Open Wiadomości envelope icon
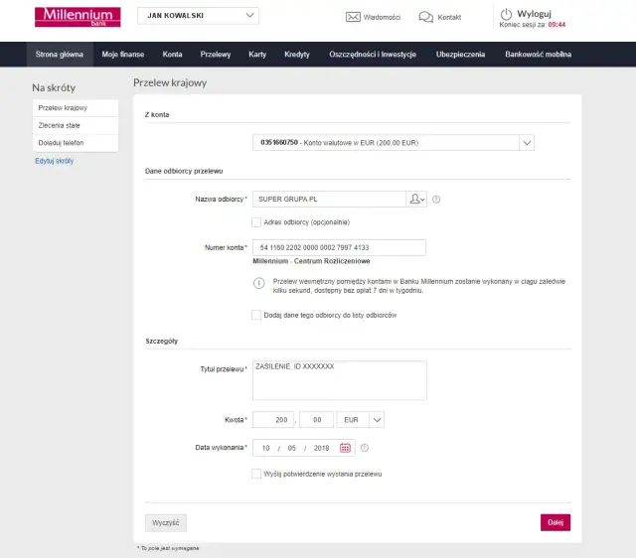 353,17
